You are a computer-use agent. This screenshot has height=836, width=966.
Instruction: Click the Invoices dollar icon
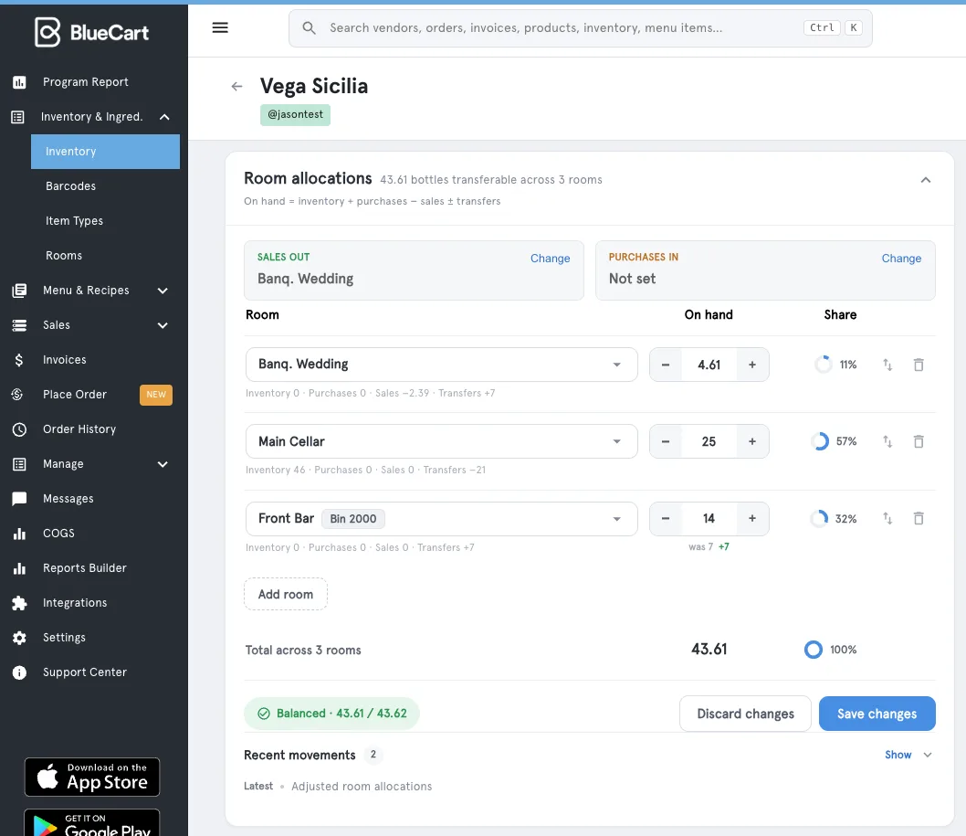tap(19, 360)
